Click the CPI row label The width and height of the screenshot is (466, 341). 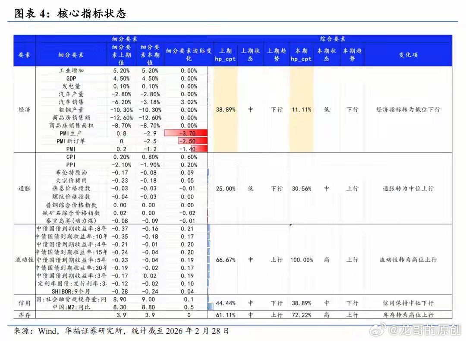point(71,157)
